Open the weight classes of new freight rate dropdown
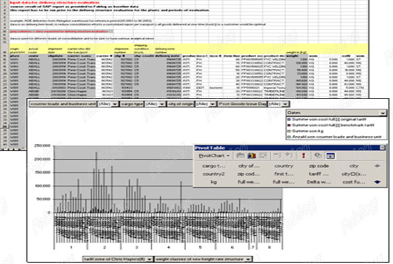Viewport: 393px width, 264px height. point(248,259)
